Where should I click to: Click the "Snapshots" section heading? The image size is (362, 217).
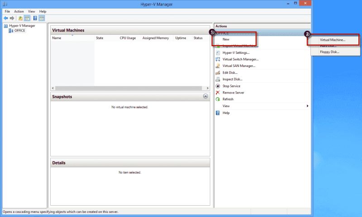pos(62,97)
